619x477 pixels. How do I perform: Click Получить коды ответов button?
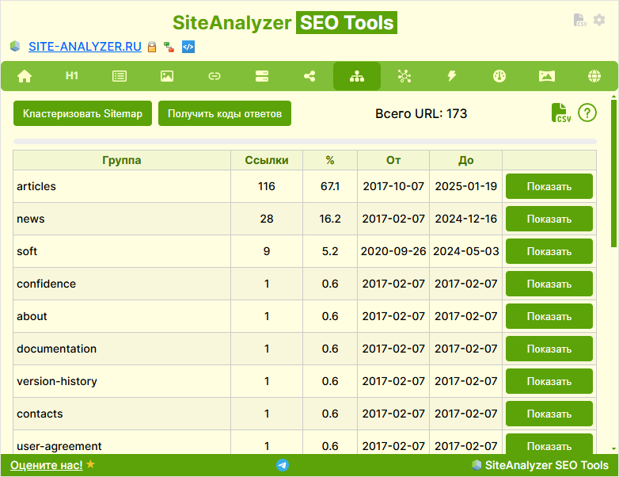tap(225, 113)
